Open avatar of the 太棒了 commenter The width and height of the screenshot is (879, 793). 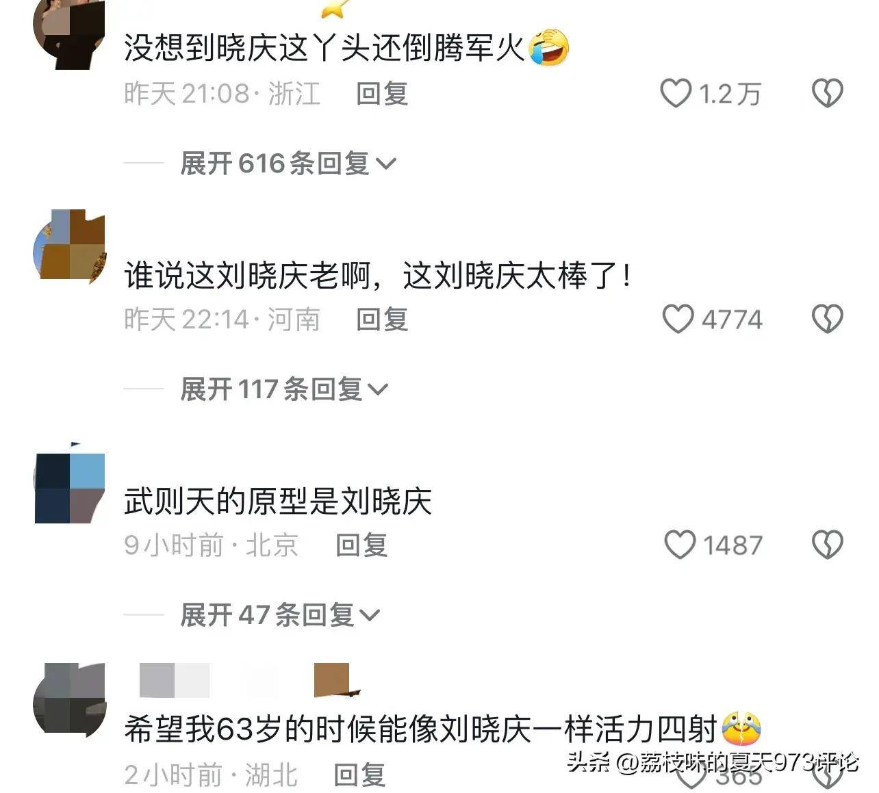point(69,244)
